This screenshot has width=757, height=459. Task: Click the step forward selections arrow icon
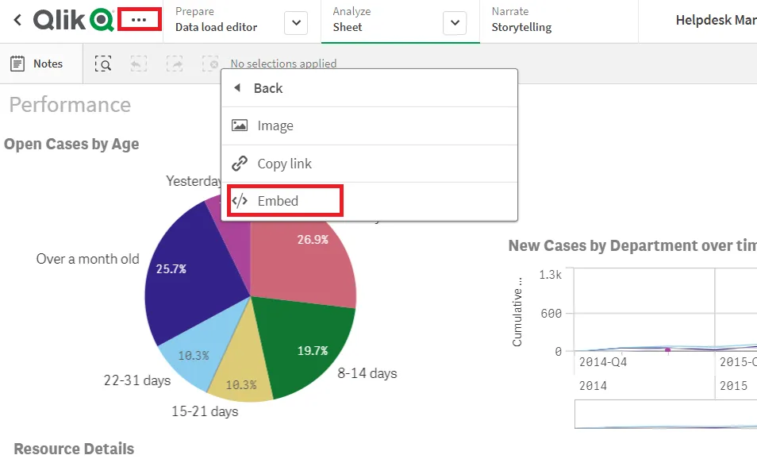pyautogui.click(x=174, y=64)
